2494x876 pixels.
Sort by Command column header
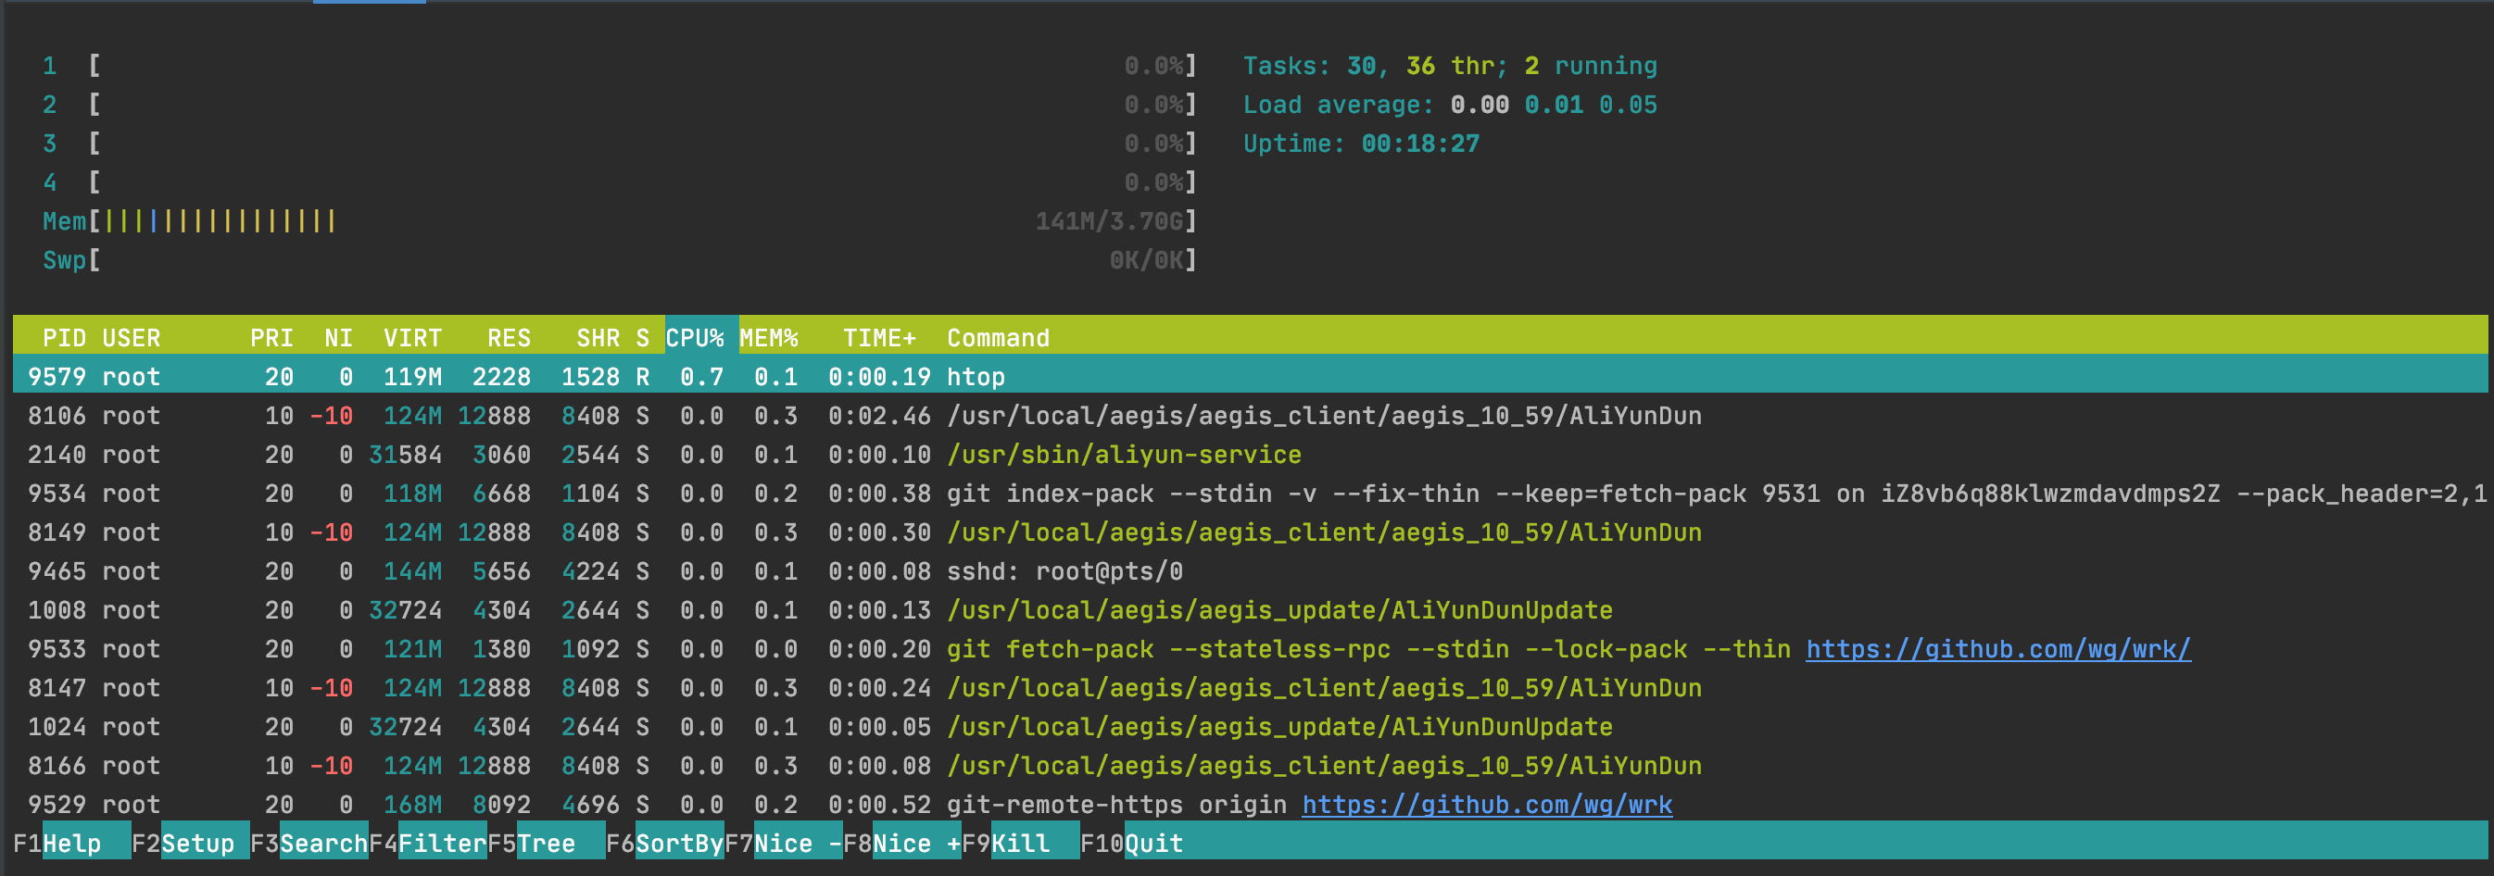tap(998, 338)
